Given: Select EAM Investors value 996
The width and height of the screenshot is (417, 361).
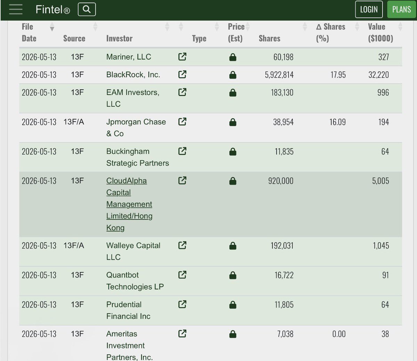Looking at the screenshot, I should pos(383,93).
